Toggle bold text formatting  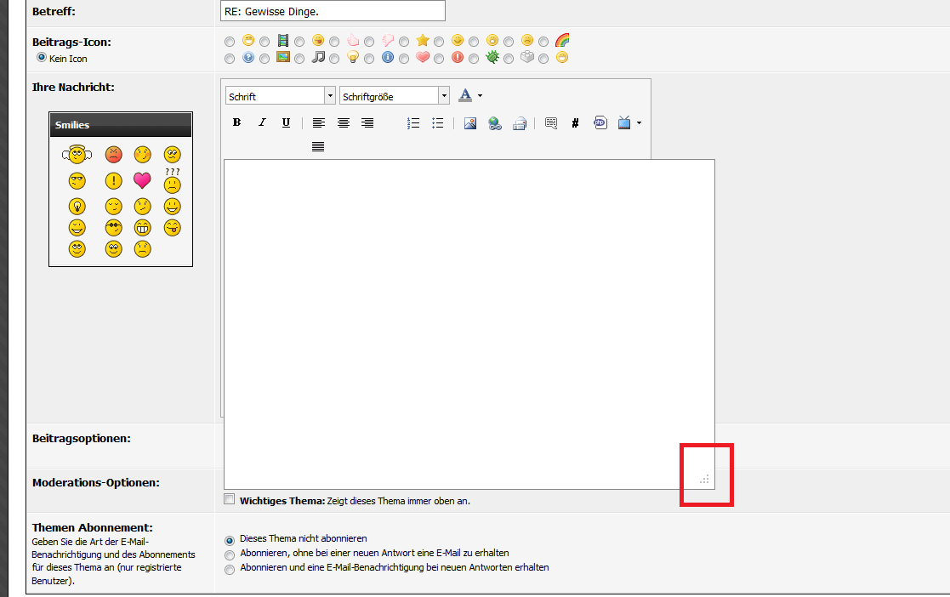(x=237, y=122)
